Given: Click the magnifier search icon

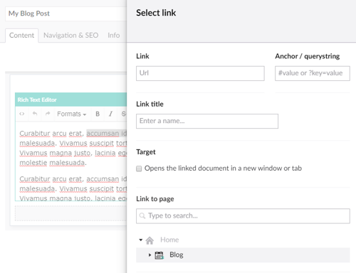Looking at the screenshot, I should 142,216.
